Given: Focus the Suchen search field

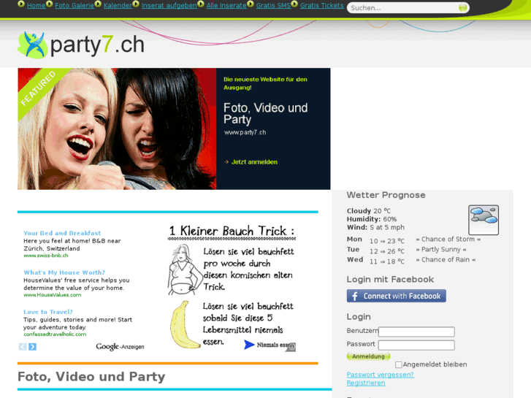Looking at the screenshot, I should [x=403, y=8].
